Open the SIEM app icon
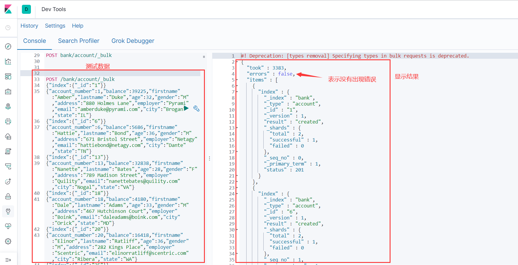 8,196
